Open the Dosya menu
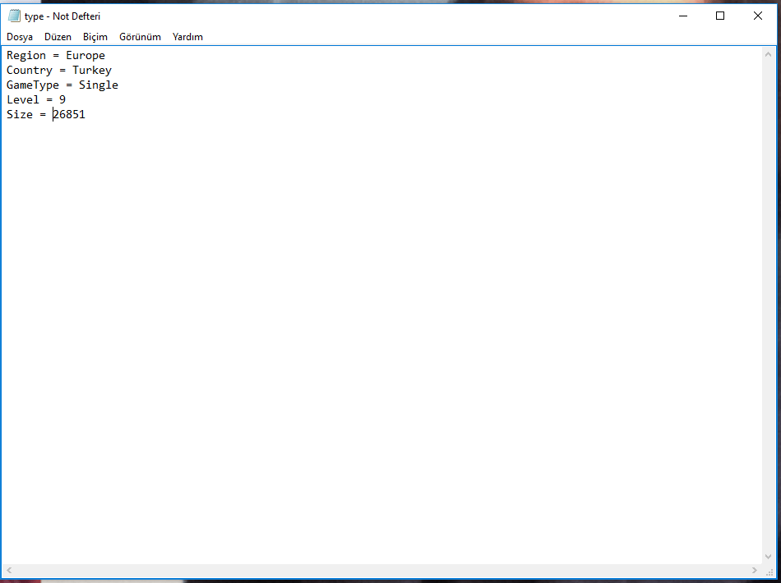Image resolution: width=781 pixels, height=583 pixels. coord(20,37)
